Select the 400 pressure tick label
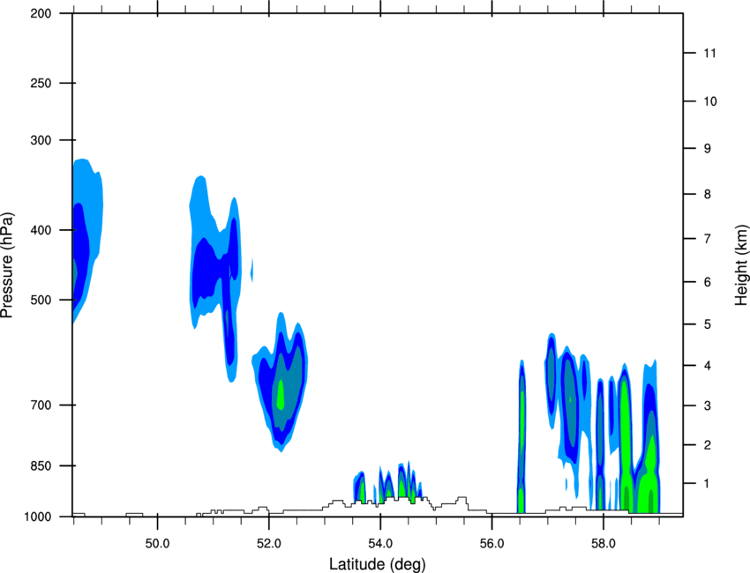Screen dimensions: 750x573 click(41, 230)
